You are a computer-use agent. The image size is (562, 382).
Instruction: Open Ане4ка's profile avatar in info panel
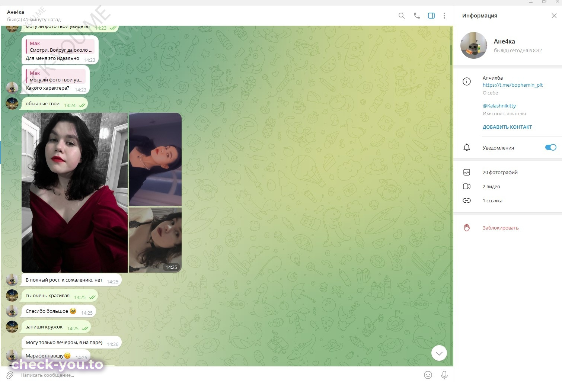[474, 45]
